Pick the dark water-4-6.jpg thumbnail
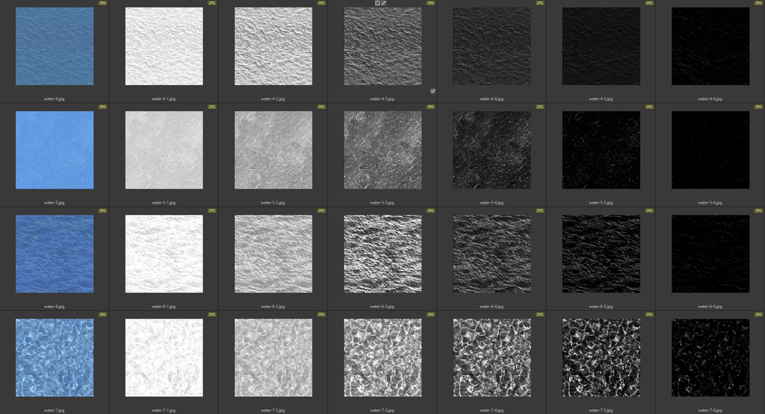This screenshot has width=765, height=414. (710, 46)
